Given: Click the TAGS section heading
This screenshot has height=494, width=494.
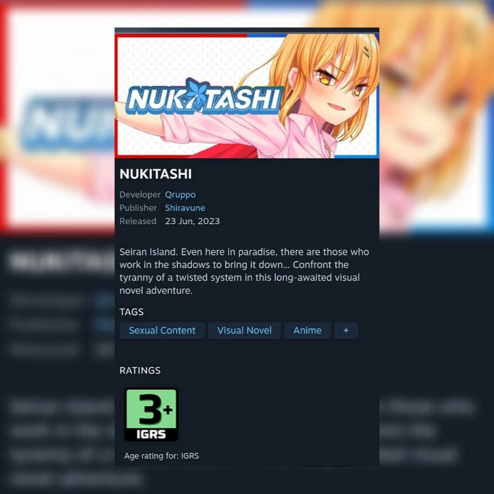Looking at the screenshot, I should (131, 312).
